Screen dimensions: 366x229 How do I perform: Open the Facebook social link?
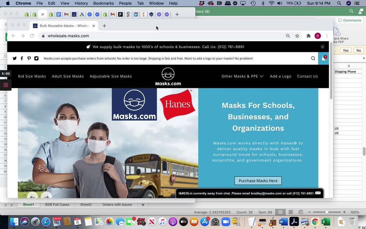pyautogui.click(x=22, y=59)
